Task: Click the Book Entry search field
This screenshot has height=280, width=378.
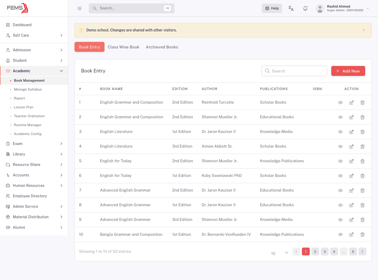Action: [294, 71]
